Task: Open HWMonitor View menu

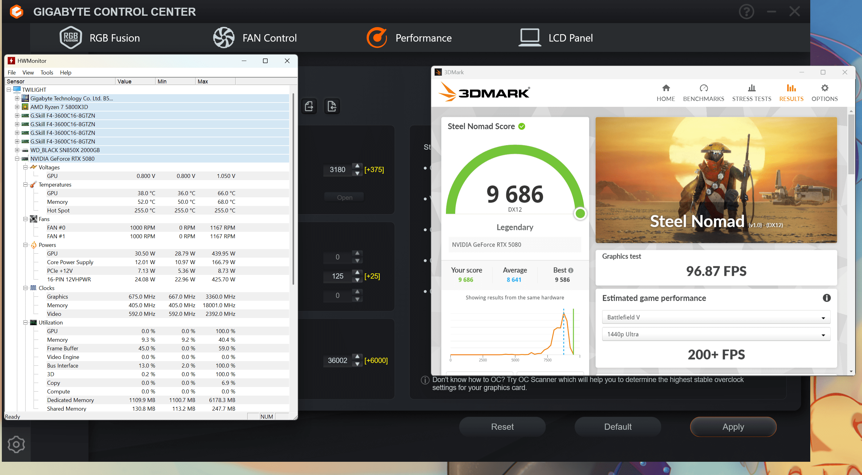Action: (x=28, y=73)
